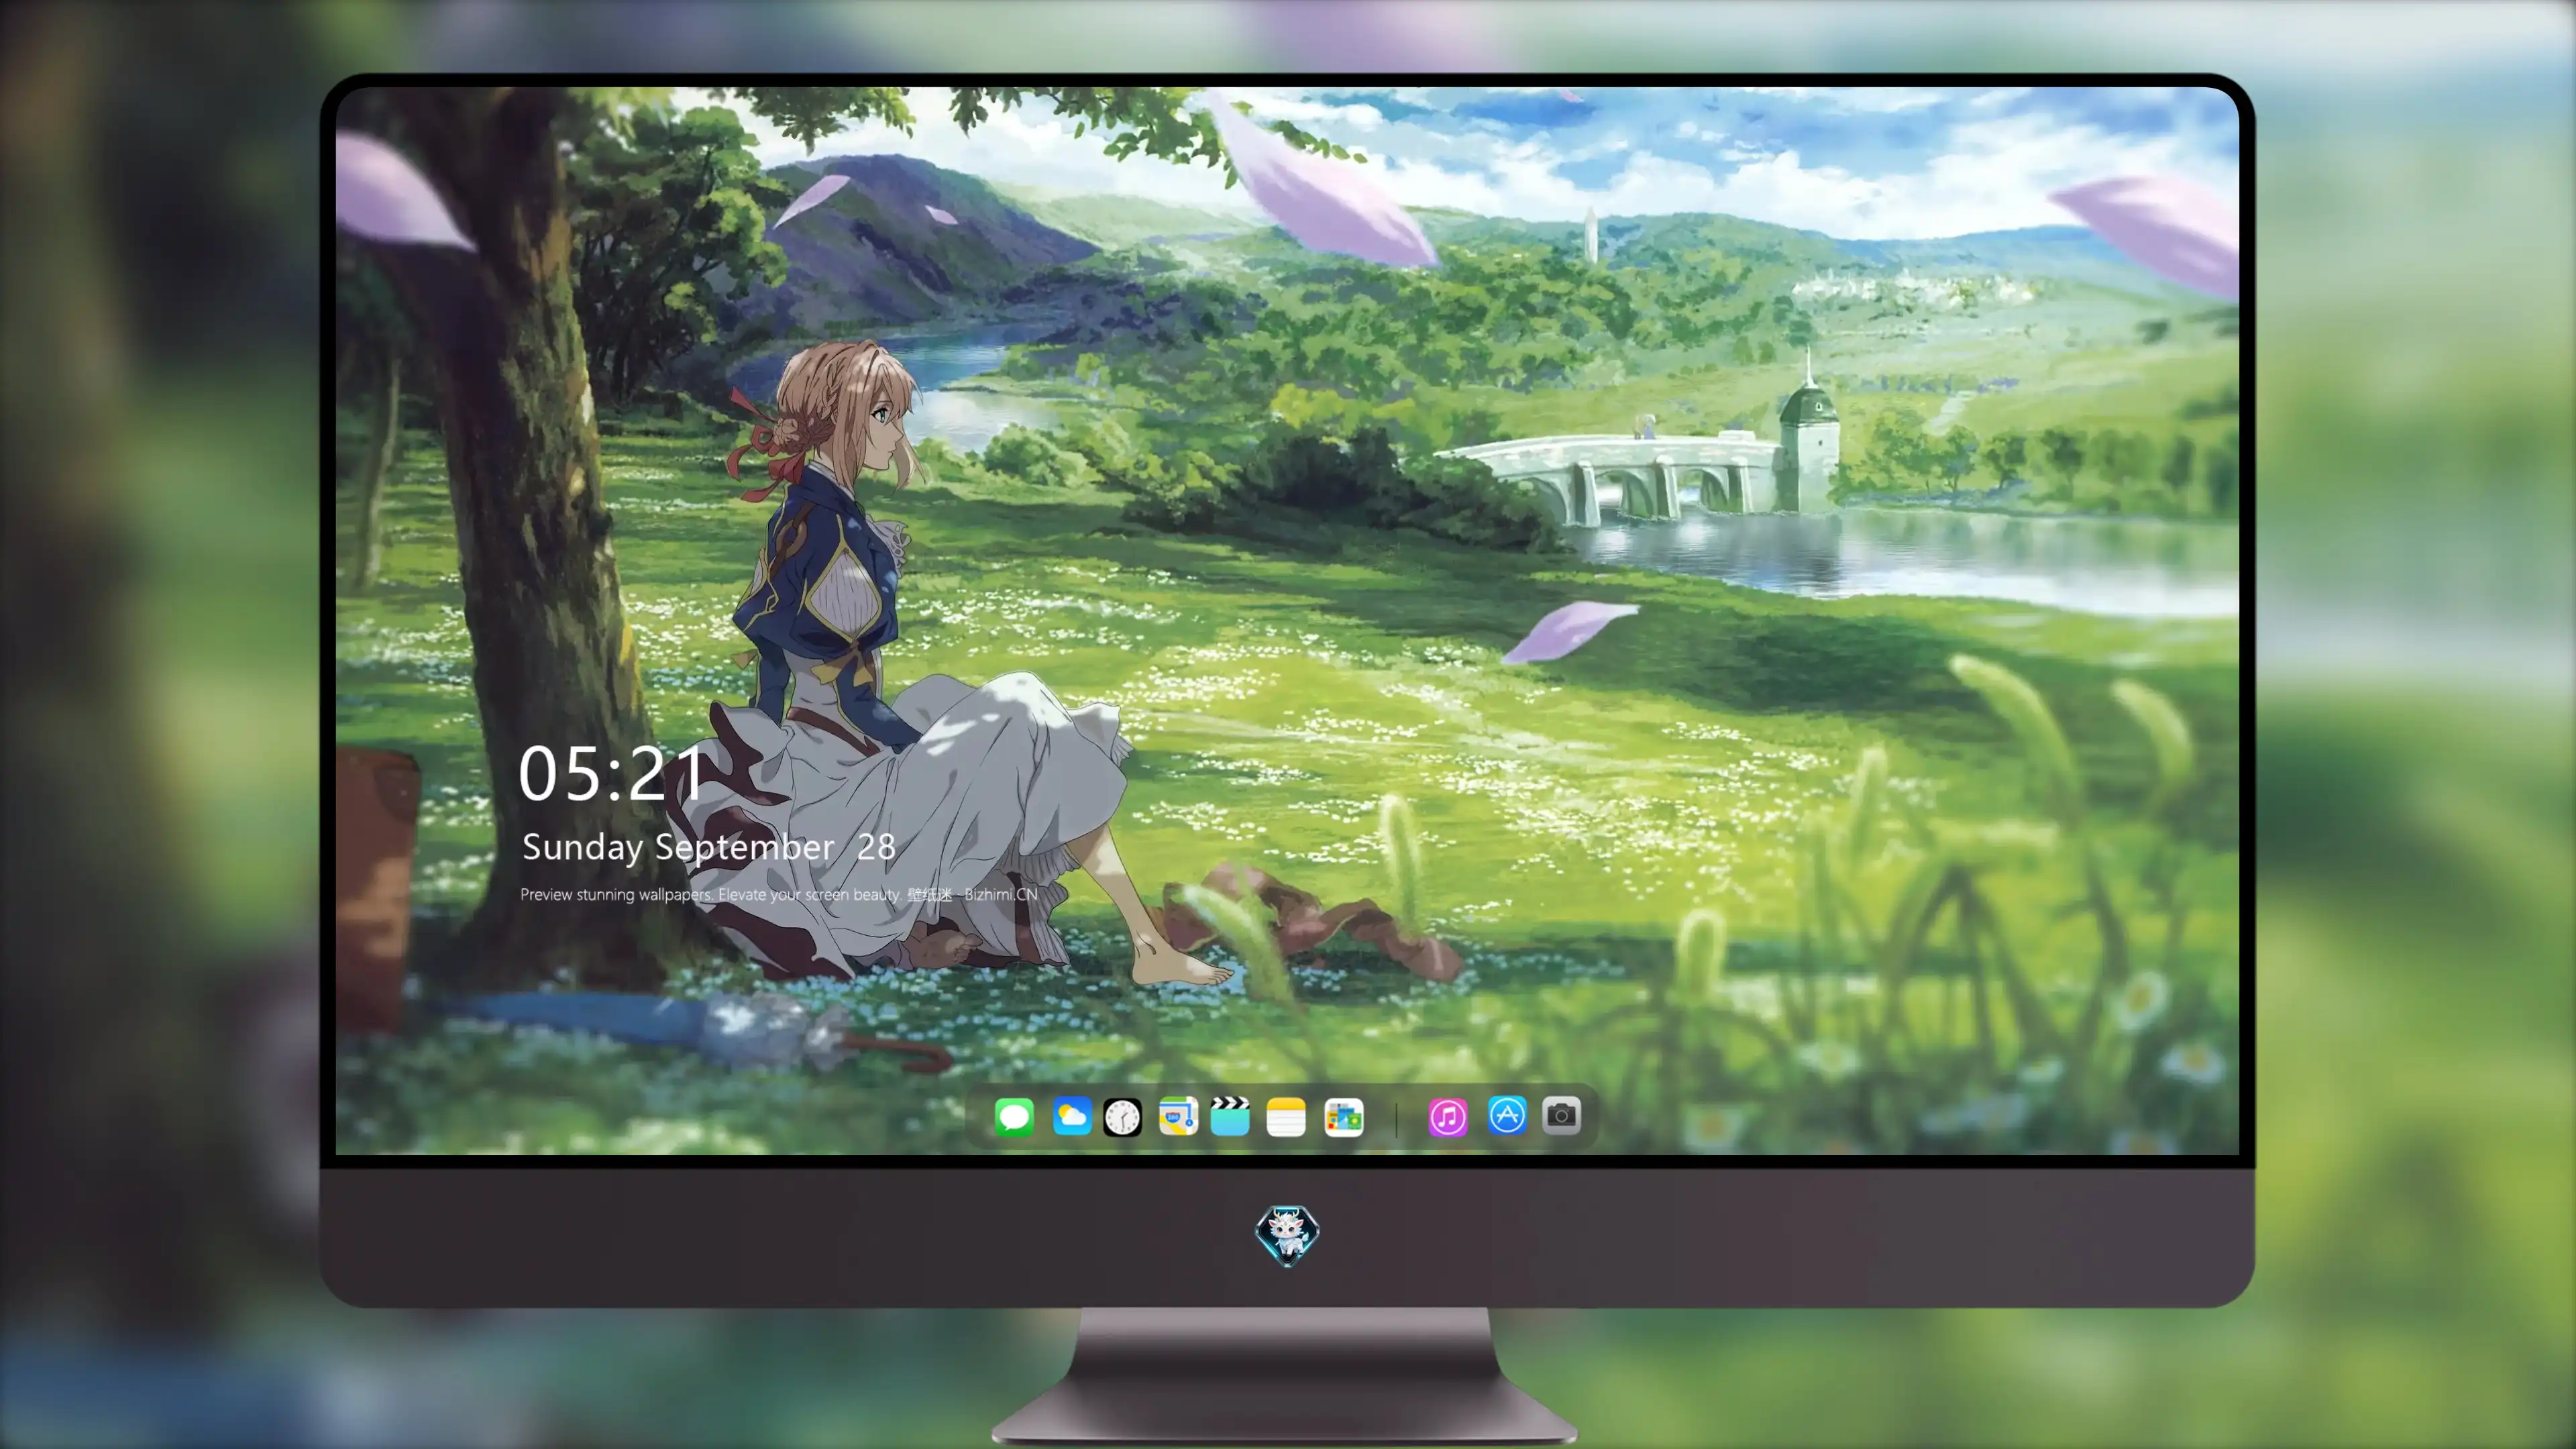This screenshot has width=2576, height=1449.
Task: Open the Clock app in the dock
Action: click(1122, 1117)
